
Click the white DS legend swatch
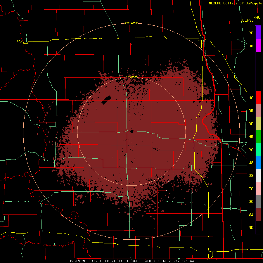point(258,175)
